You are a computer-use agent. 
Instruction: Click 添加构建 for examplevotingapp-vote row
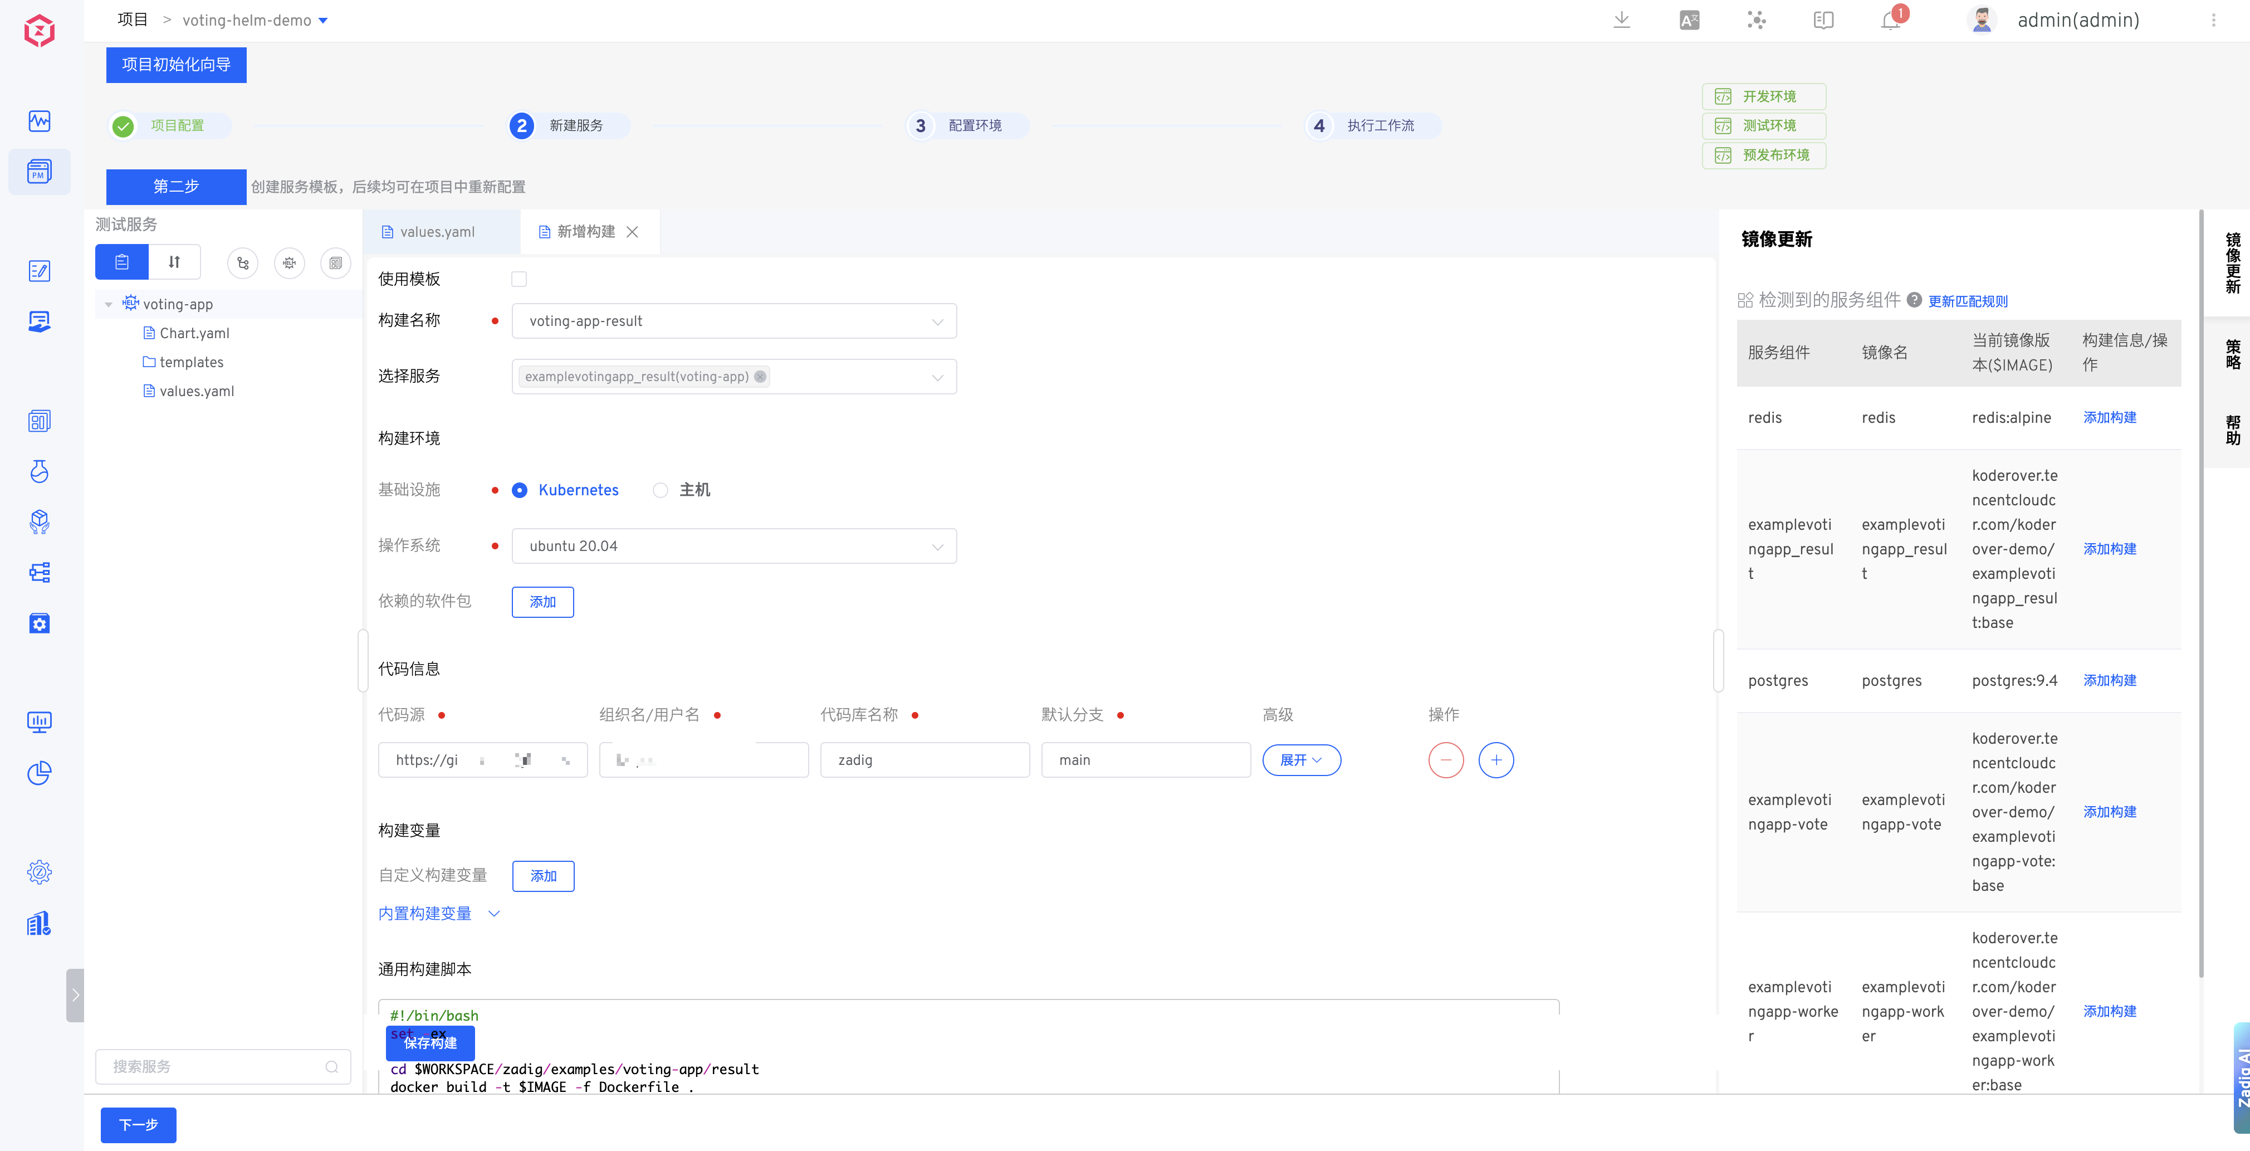click(x=2110, y=811)
